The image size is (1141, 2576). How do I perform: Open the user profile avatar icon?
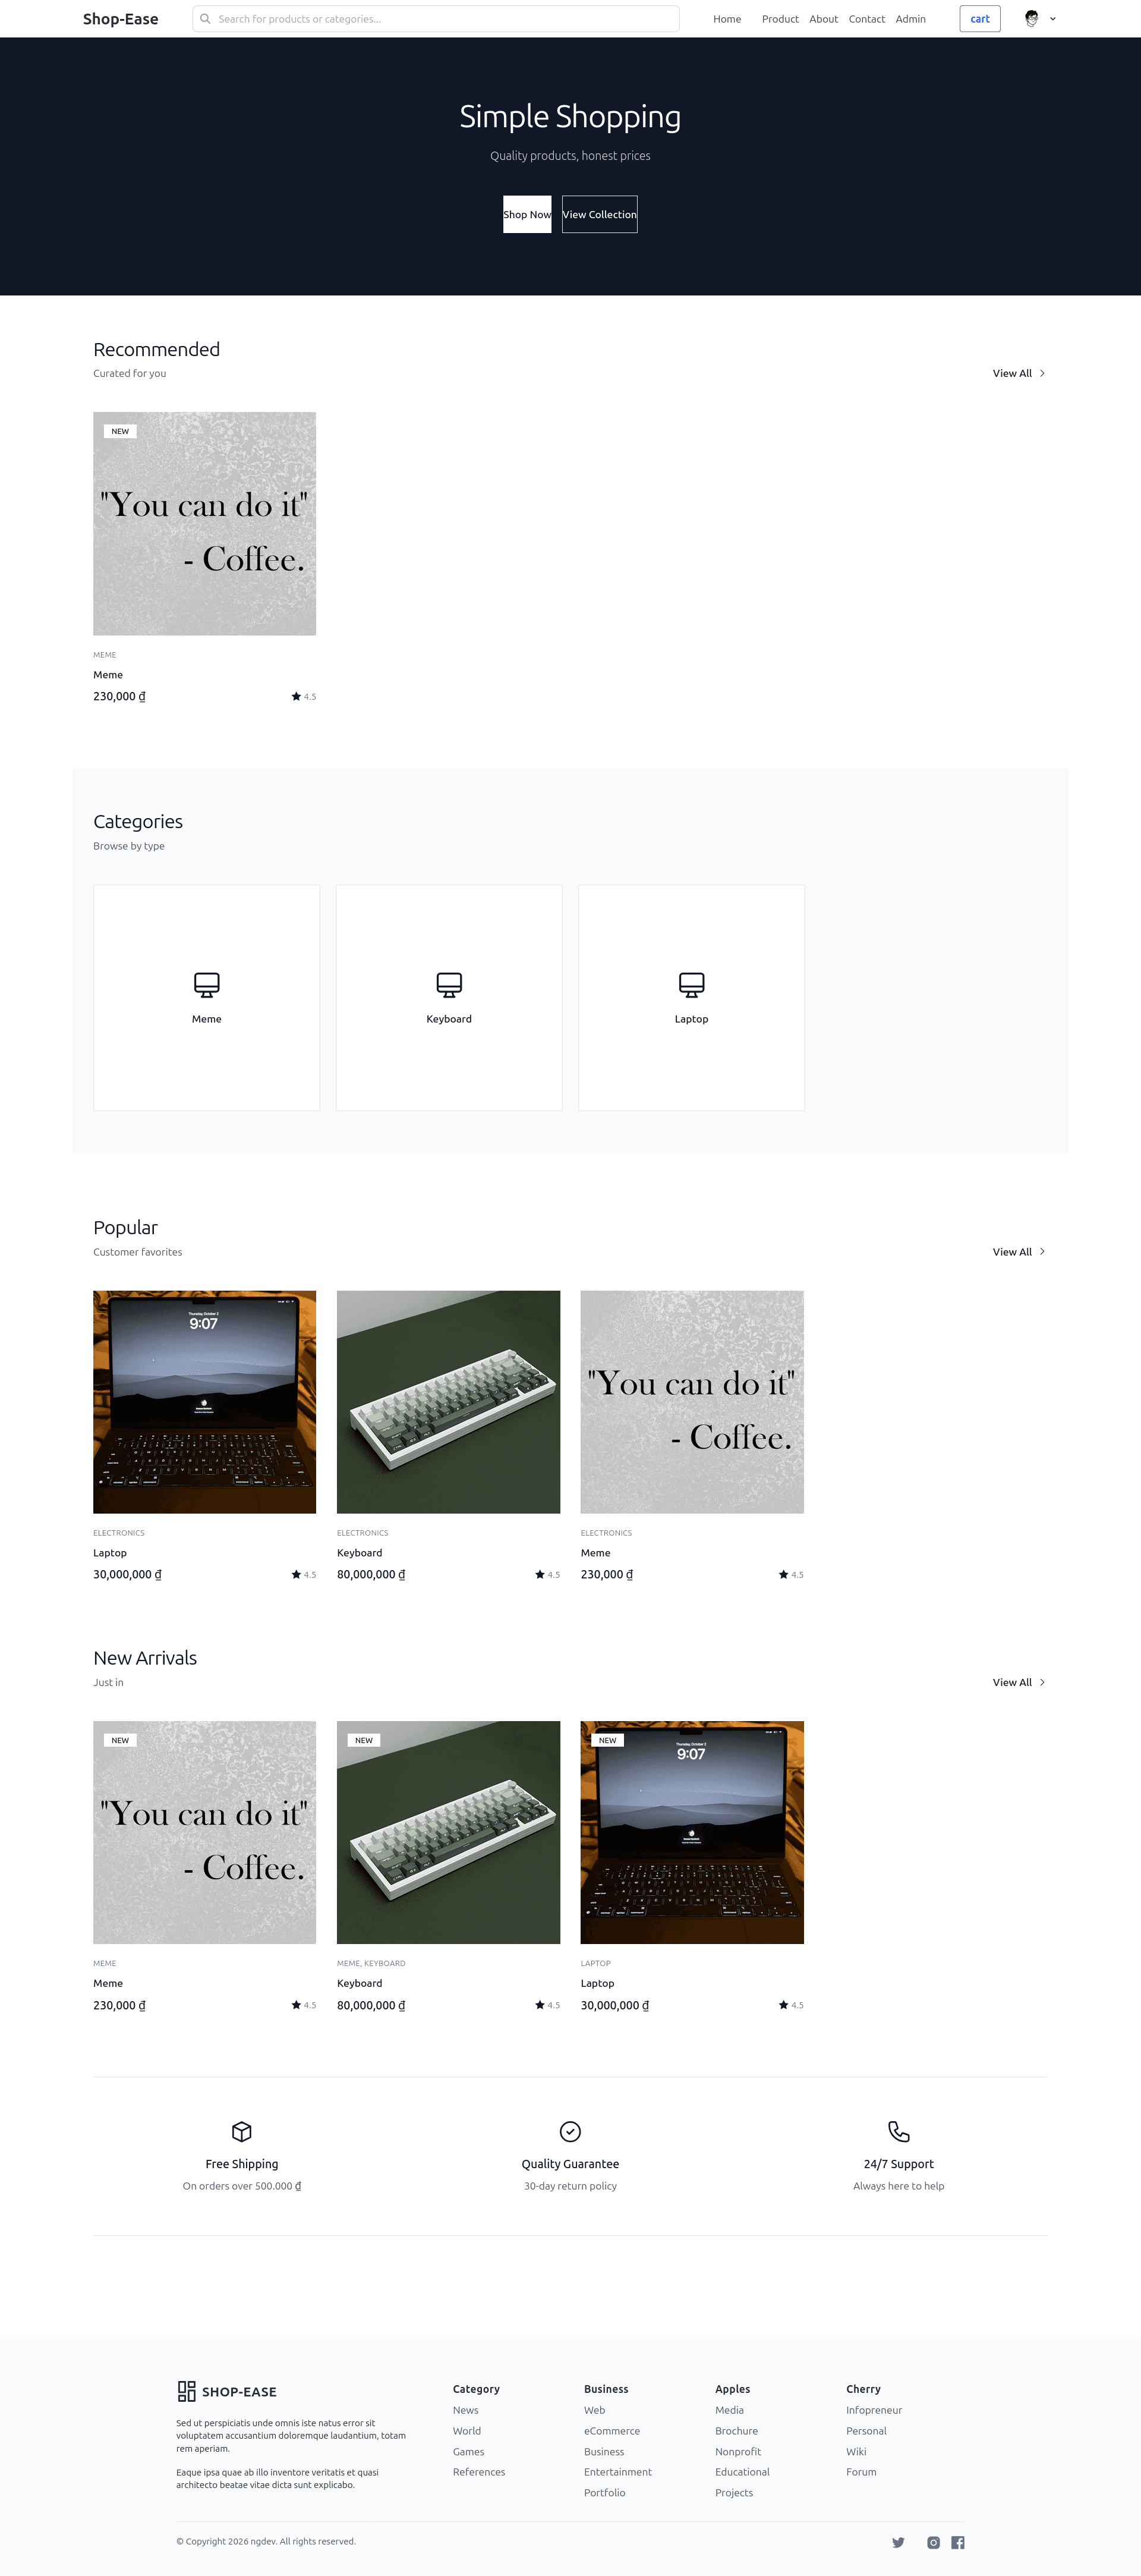click(1031, 18)
